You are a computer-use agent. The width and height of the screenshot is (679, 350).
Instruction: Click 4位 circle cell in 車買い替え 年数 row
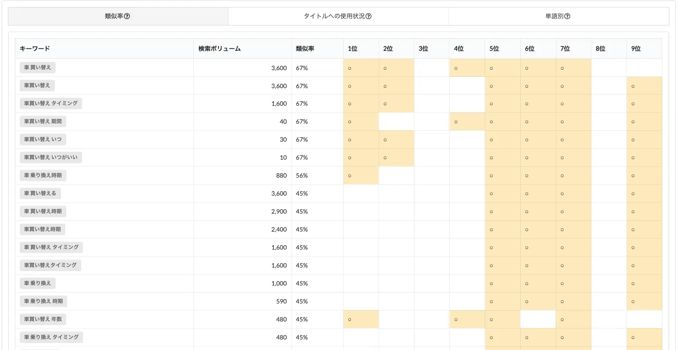click(x=456, y=319)
